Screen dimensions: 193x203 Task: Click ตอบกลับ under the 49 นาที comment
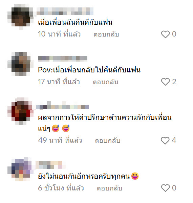(x=108, y=141)
